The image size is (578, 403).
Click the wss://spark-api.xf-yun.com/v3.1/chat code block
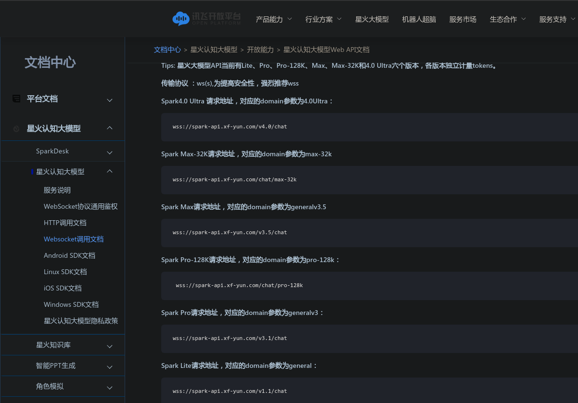[x=369, y=339]
